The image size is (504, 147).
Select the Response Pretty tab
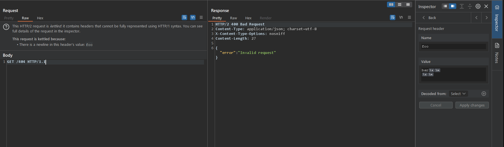217,18
